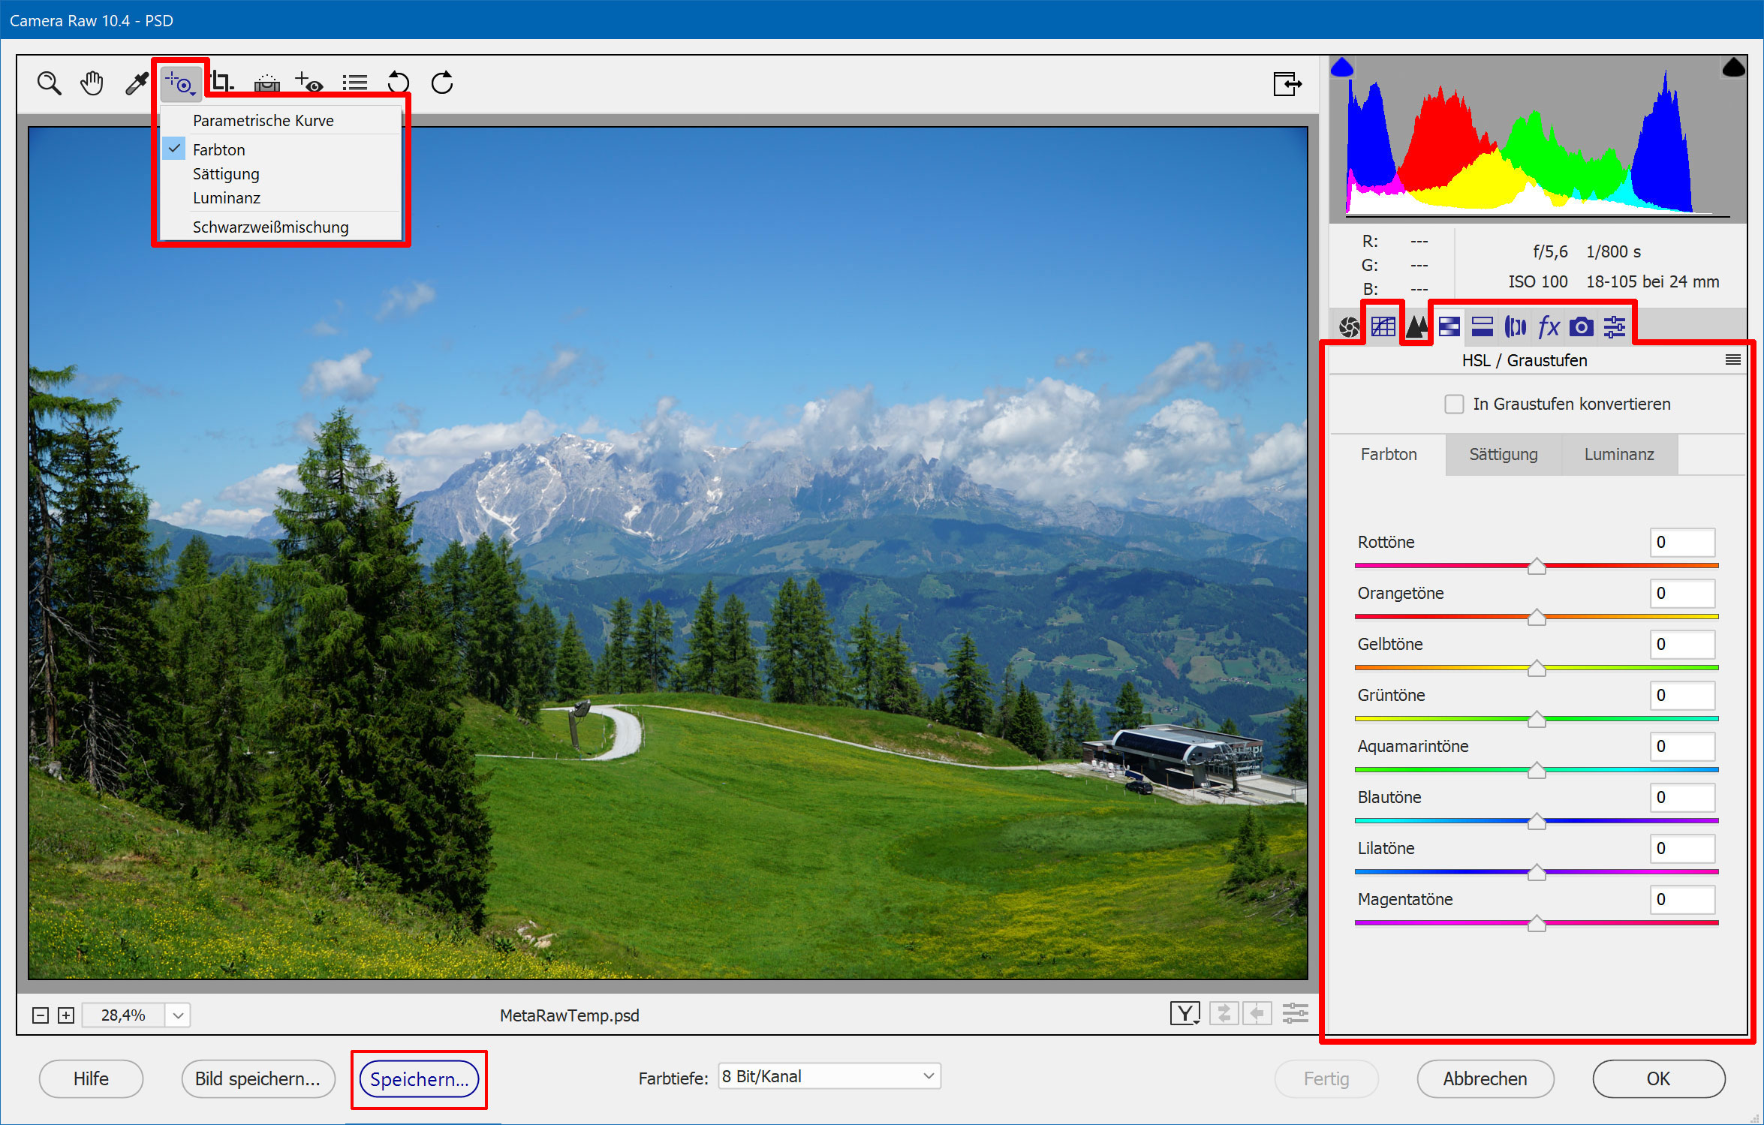Select the White Balance eyedropper tool
The width and height of the screenshot is (1764, 1125).
[136, 83]
